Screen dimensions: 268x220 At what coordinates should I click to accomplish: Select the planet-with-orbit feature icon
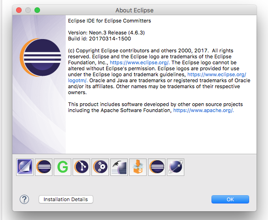click(176, 167)
